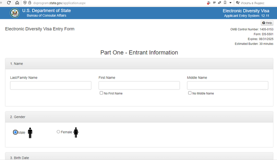This screenshot has height=160, width=277.
Task: Check the No First Name checkbox
Action: click(x=102, y=93)
